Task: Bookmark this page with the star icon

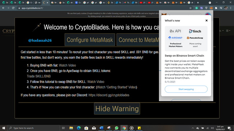Action: pos(190,8)
